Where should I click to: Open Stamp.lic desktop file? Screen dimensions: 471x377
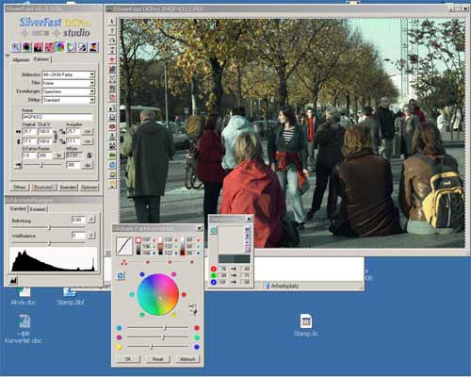[x=306, y=325]
